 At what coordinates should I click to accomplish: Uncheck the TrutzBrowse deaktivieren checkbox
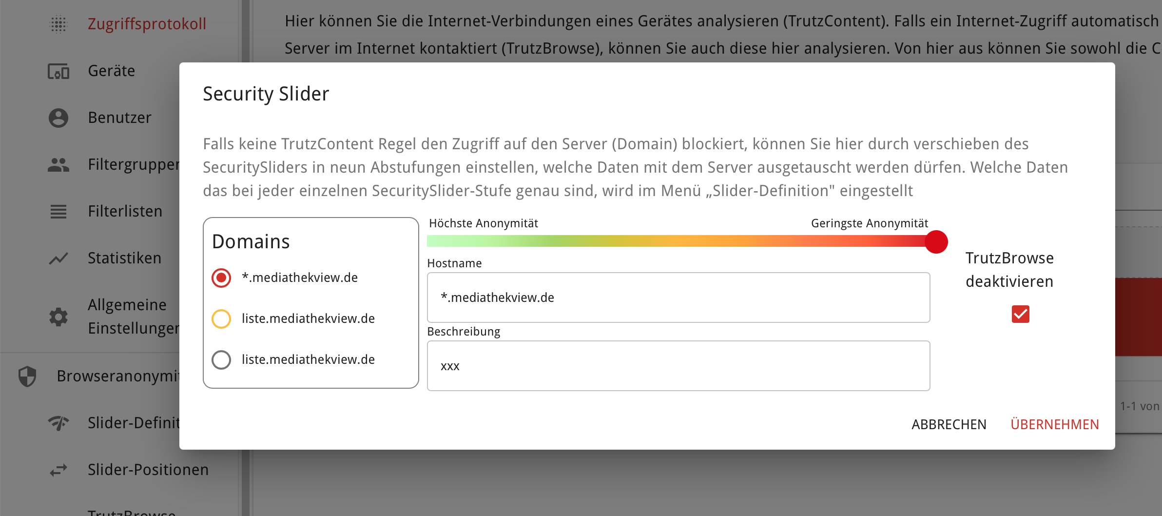pos(1020,314)
